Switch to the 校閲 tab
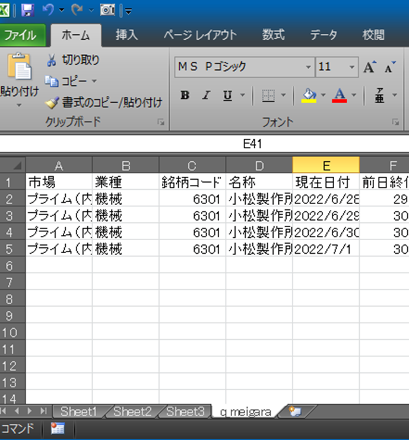 373,36
